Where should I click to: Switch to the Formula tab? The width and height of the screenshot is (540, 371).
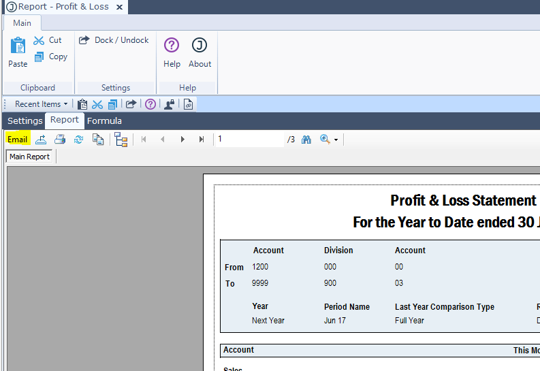tap(104, 121)
